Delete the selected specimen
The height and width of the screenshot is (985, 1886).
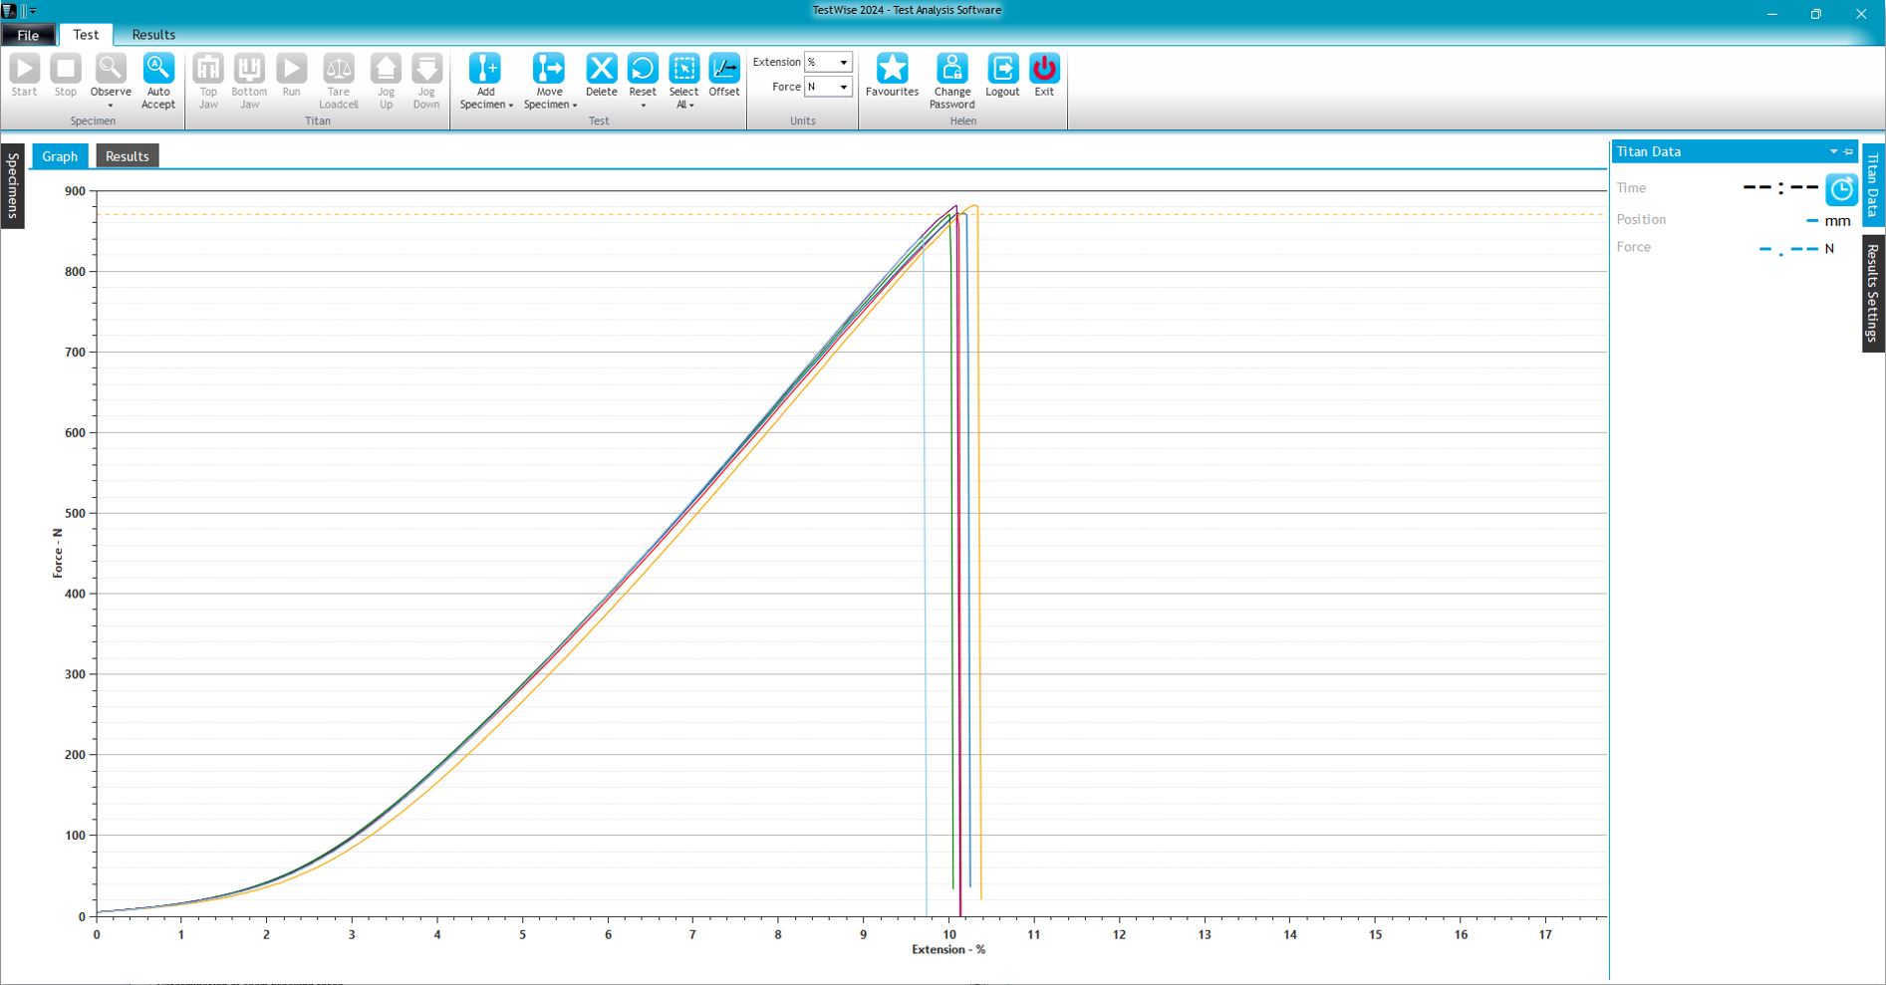coord(601,70)
